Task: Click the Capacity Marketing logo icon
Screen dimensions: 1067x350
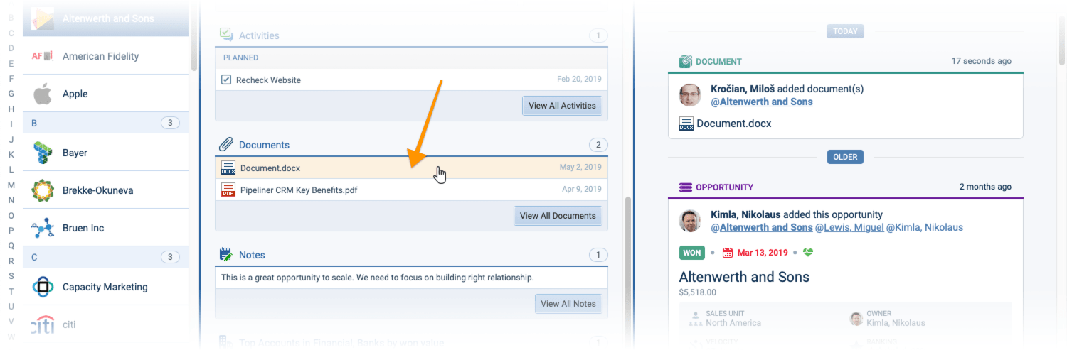Action: pos(43,287)
